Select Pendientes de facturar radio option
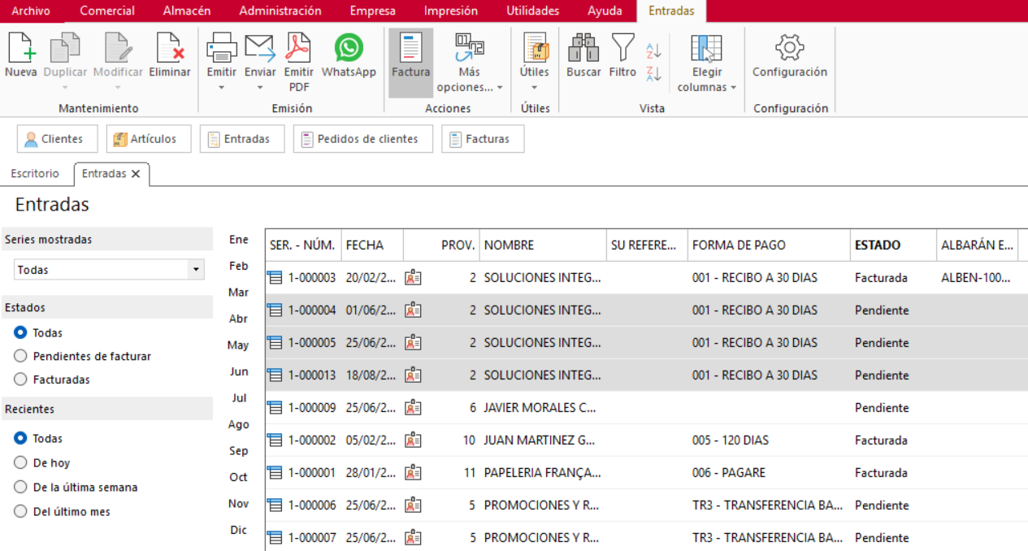This screenshot has width=1028, height=551. (21, 356)
